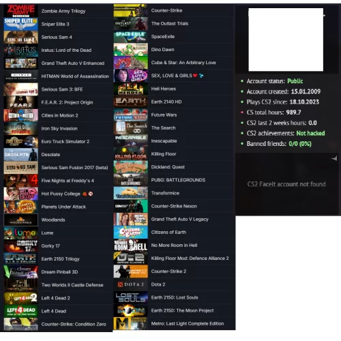Open the Hell Heroes banner
Image resolution: width=341 pixels, height=341 pixels.
(x=130, y=89)
